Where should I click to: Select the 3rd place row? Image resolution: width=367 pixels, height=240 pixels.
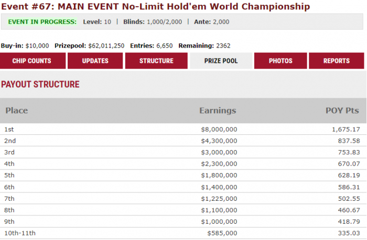pyautogui.click(x=183, y=152)
